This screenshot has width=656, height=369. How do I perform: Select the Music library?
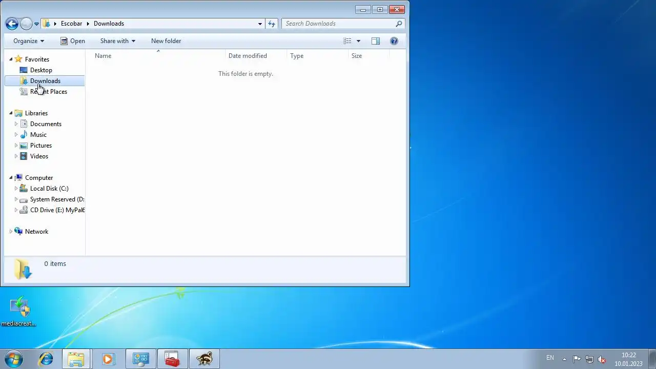(38, 135)
